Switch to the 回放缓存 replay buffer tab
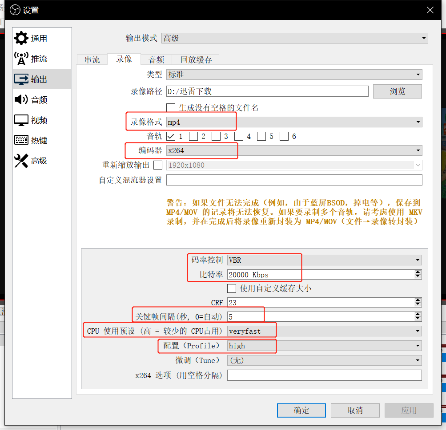The image size is (446, 430). (x=196, y=59)
